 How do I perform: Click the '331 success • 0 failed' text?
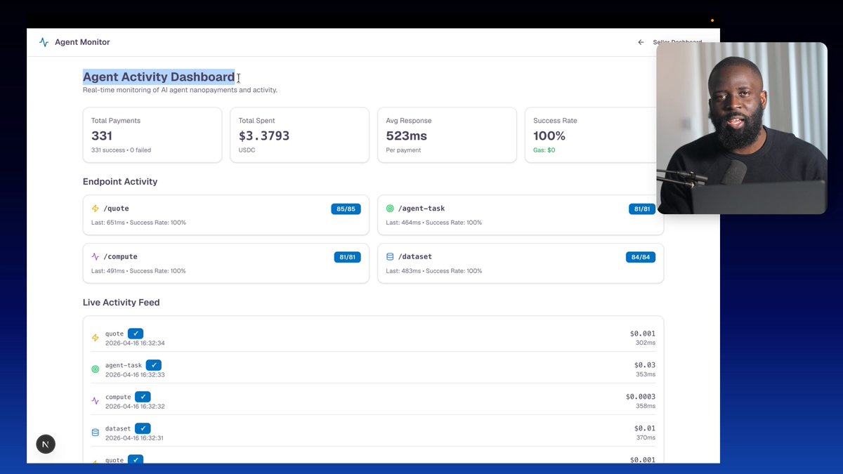coord(121,150)
